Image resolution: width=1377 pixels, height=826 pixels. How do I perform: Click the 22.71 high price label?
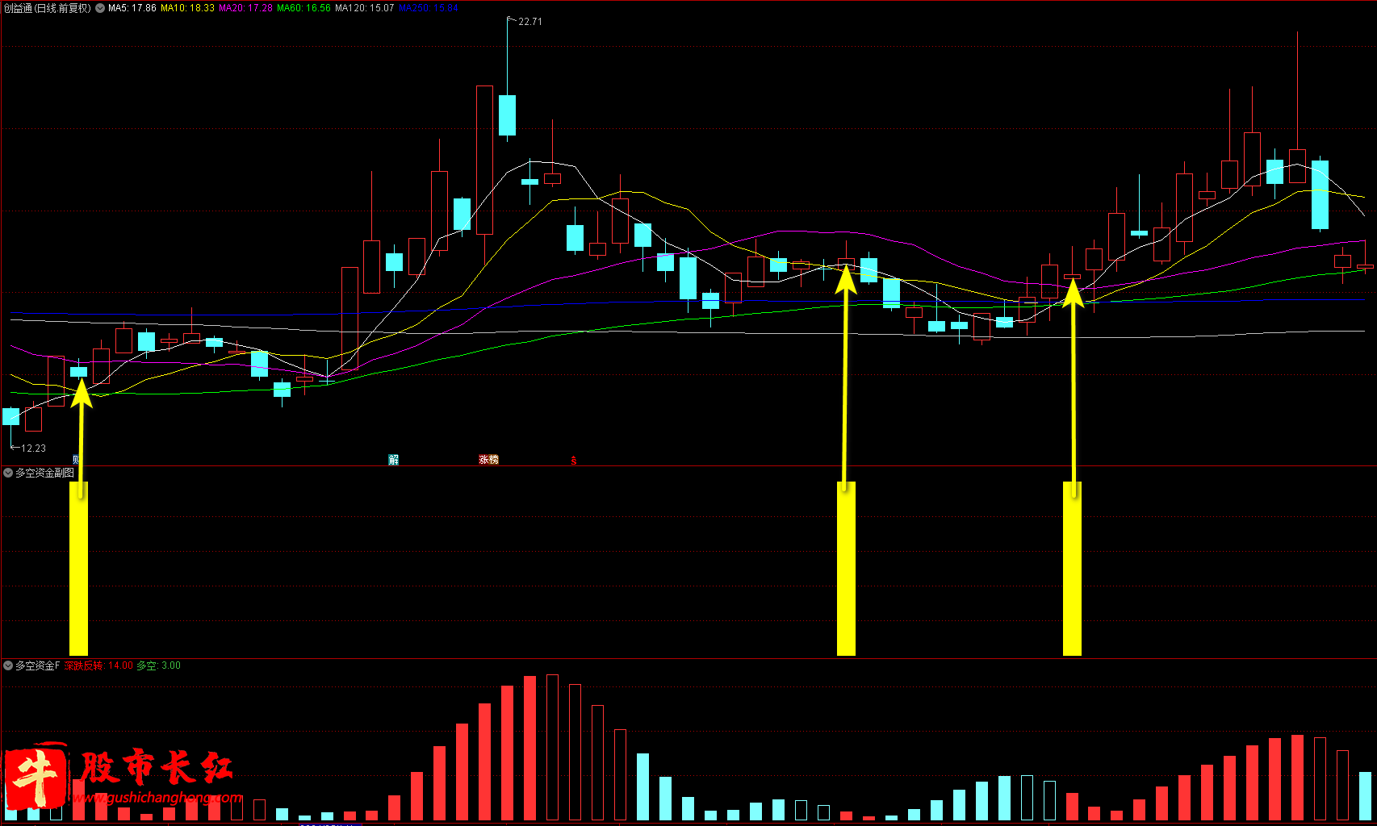530,22
